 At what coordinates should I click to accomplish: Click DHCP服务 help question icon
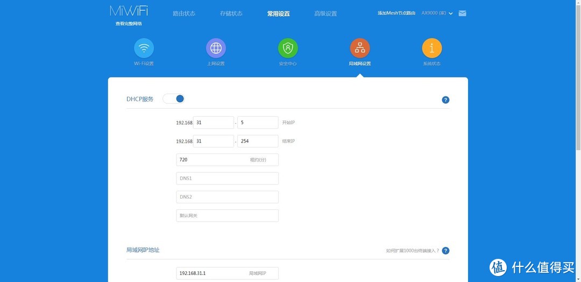click(445, 100)
